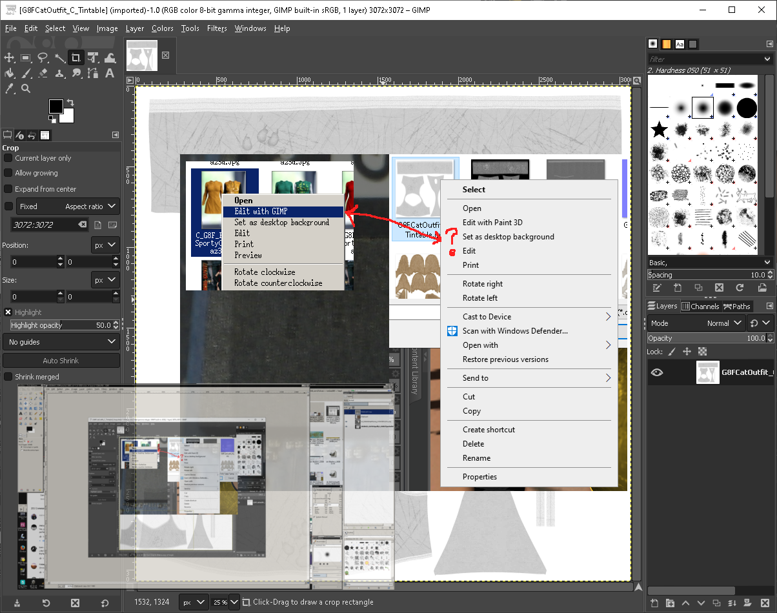Hide the G8FCatOutfit layer with eye icon

point(657,372)
